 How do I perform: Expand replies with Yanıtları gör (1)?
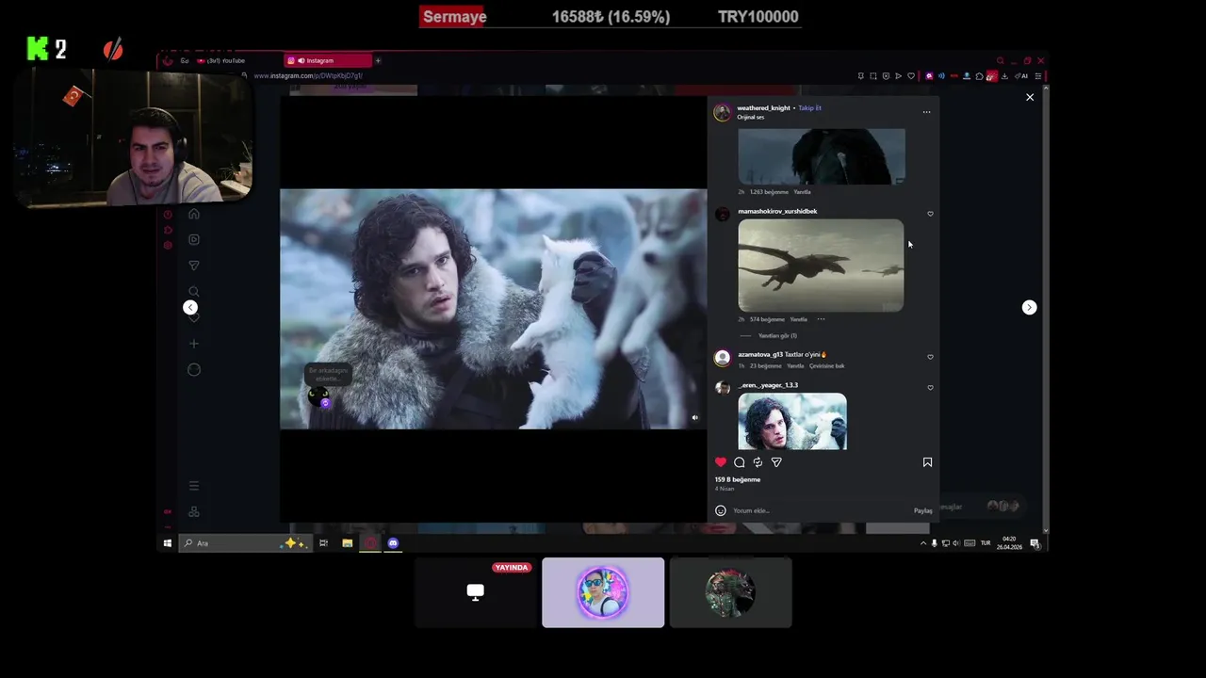pyautogui.click(x=777, y=335)
